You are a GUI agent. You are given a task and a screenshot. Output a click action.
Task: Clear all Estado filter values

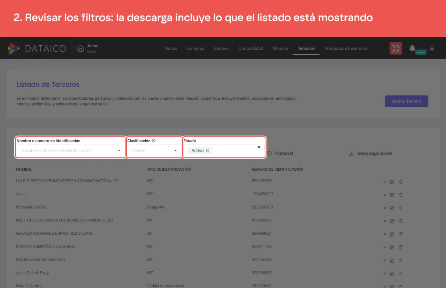(259, 147)
